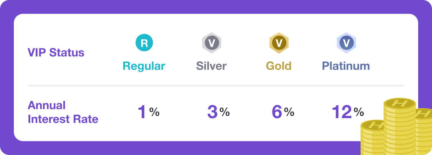Screen dimensions: 432x155
Task: Click the 12% interest rate value
Action: 348,112
